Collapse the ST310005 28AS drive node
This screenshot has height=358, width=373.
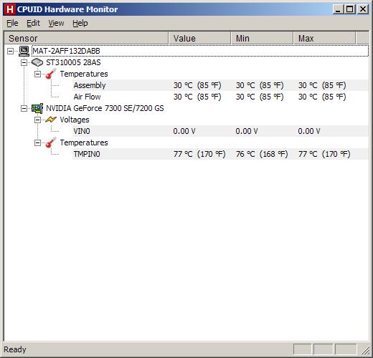(24, 62)
